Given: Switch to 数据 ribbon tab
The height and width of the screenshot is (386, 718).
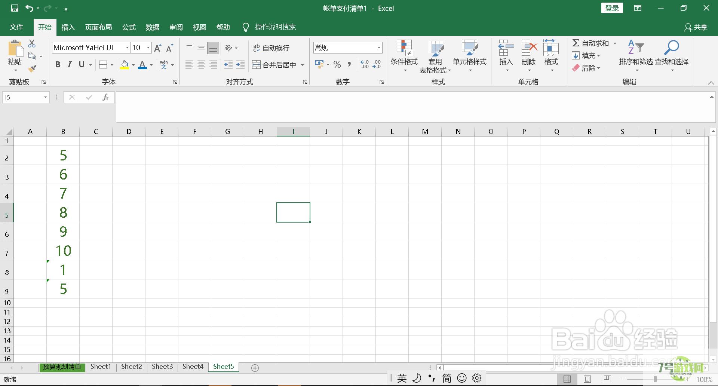Looking at the screenshot, I should point(153,27).
